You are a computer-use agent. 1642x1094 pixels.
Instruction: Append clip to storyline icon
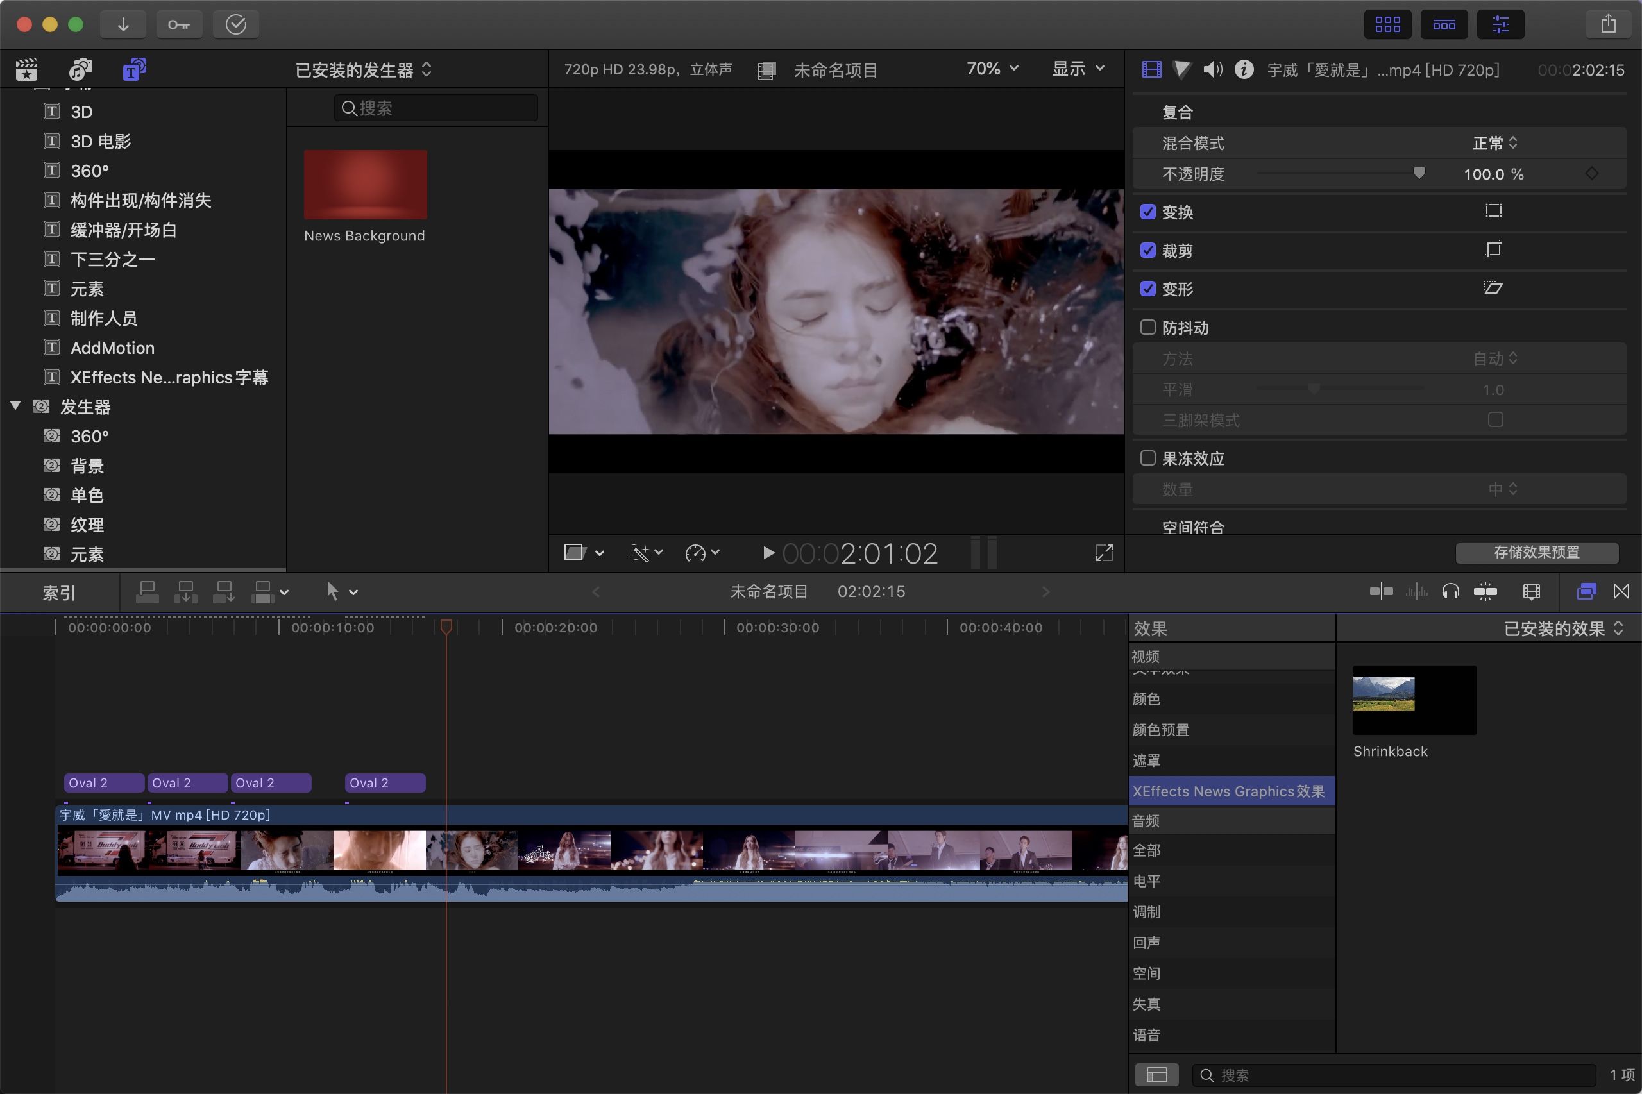click(x=224, y=592)
